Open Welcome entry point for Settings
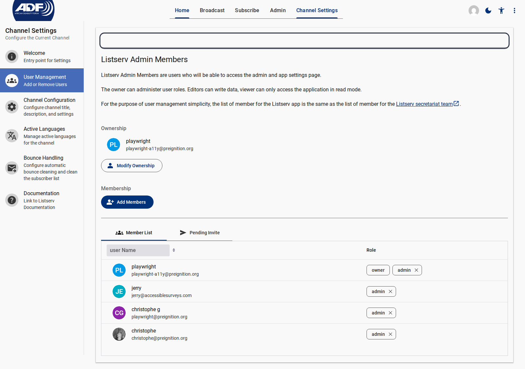This screenshot has width=525, height=369. point(42,57)
